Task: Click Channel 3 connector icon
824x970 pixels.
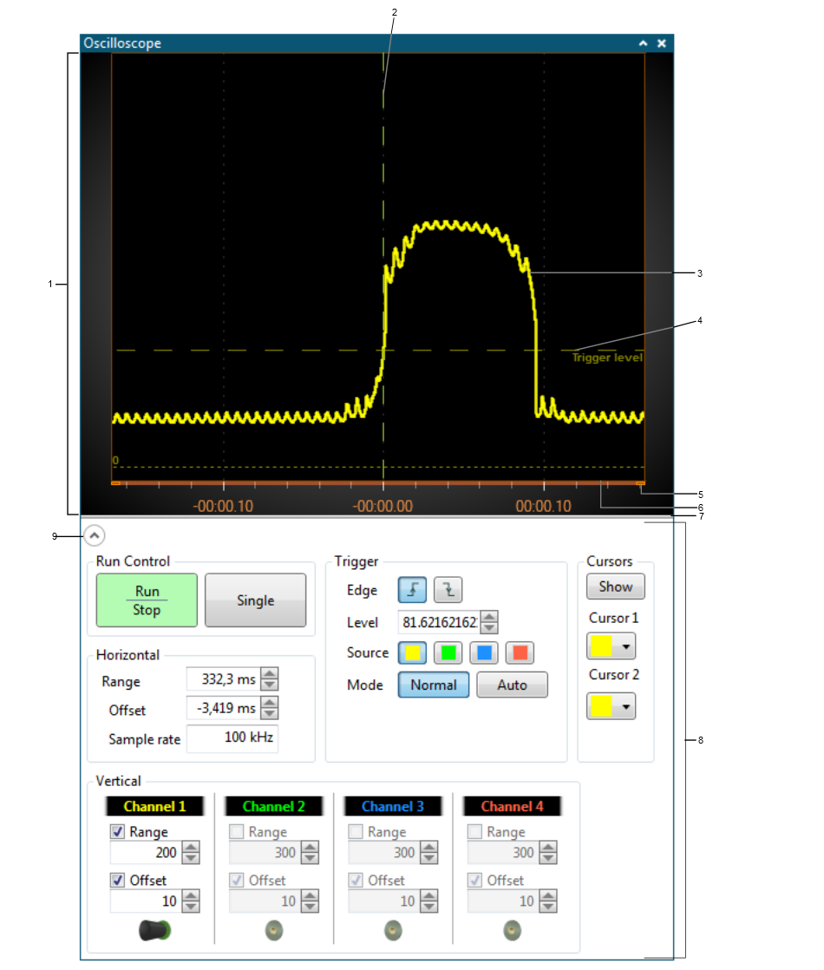Action: pyautogui.click(x=393, y=931)
